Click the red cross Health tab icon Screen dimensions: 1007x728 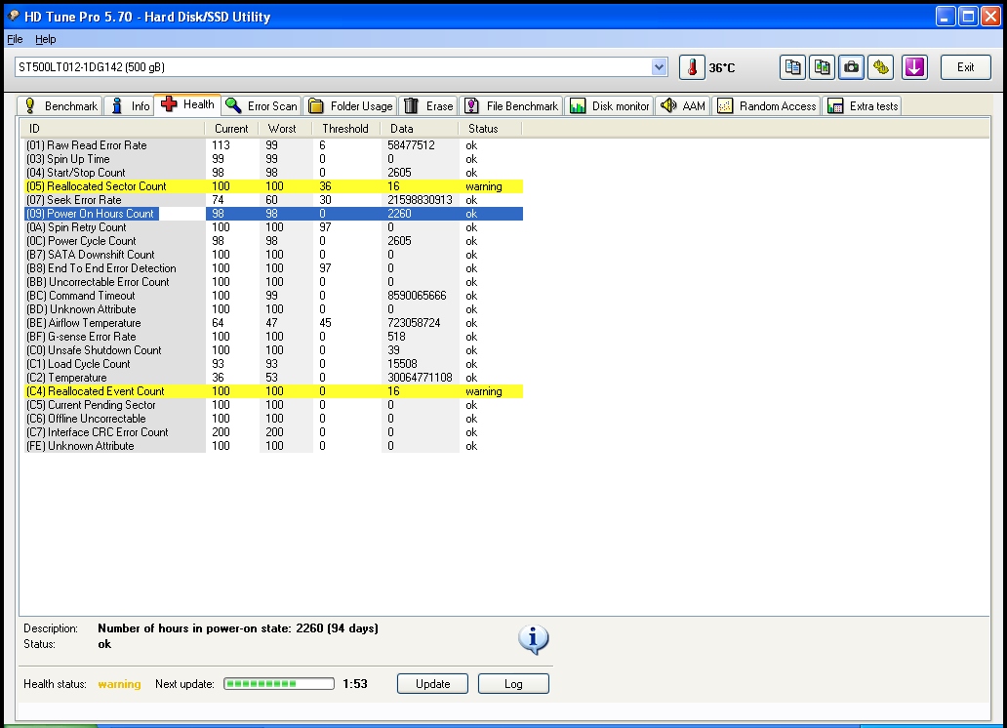(x=169, y=104)
